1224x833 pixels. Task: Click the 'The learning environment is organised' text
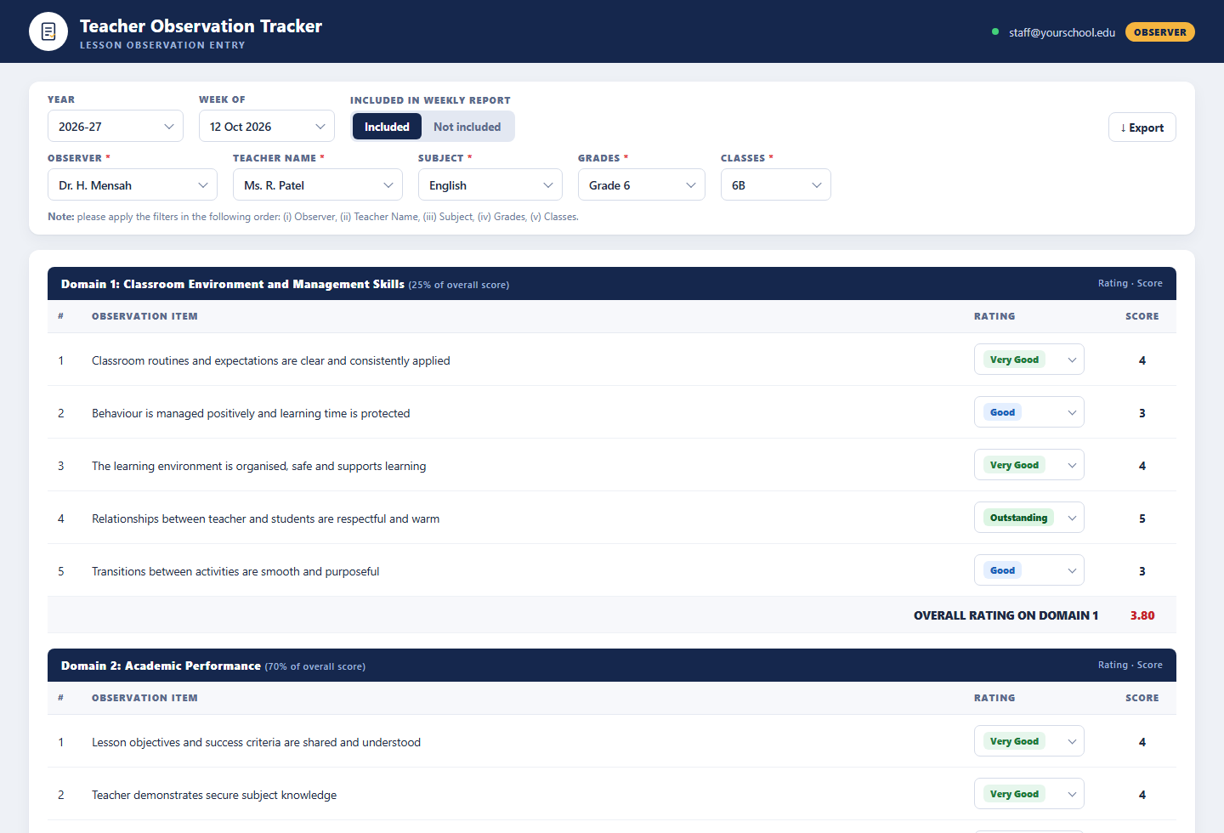pyautogui.click(x=259, y=466)
